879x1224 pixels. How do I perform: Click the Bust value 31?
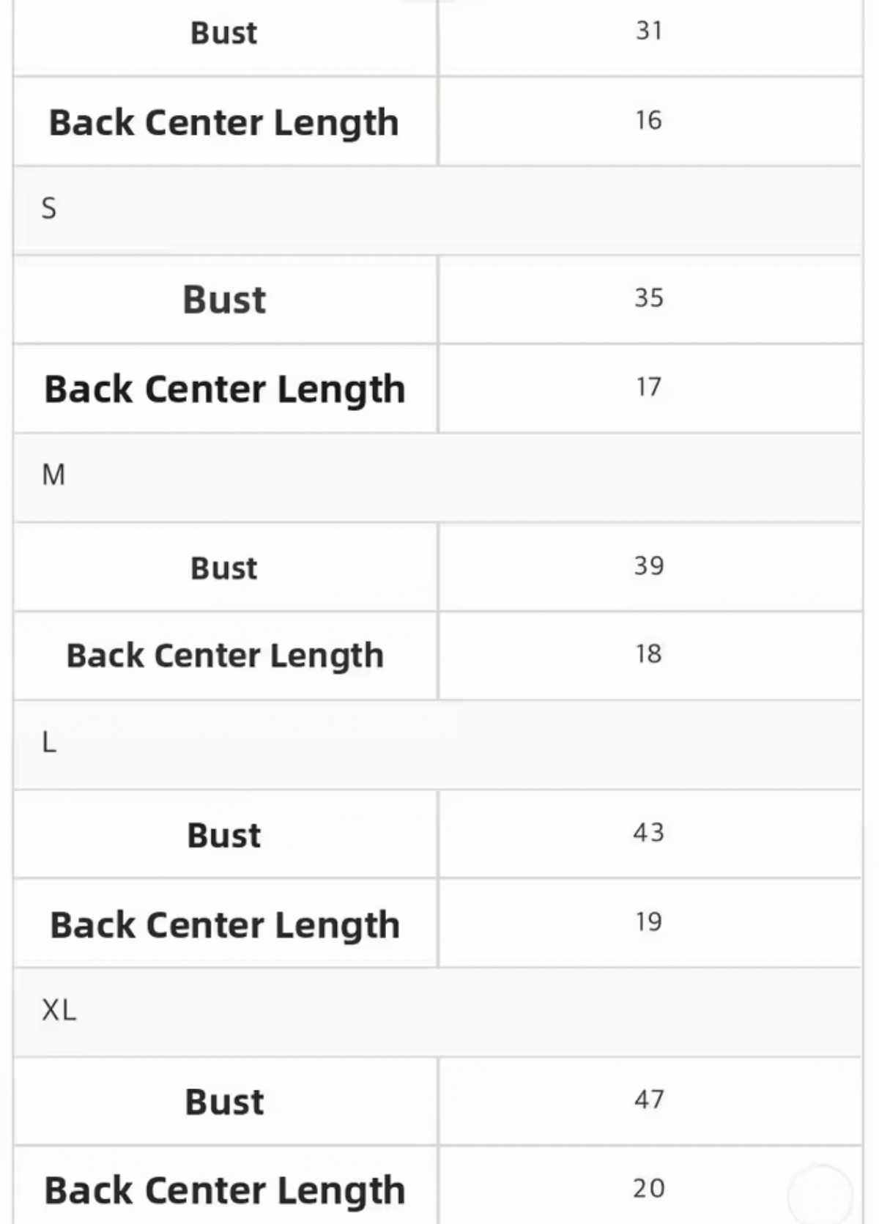(x=649, y=31)
